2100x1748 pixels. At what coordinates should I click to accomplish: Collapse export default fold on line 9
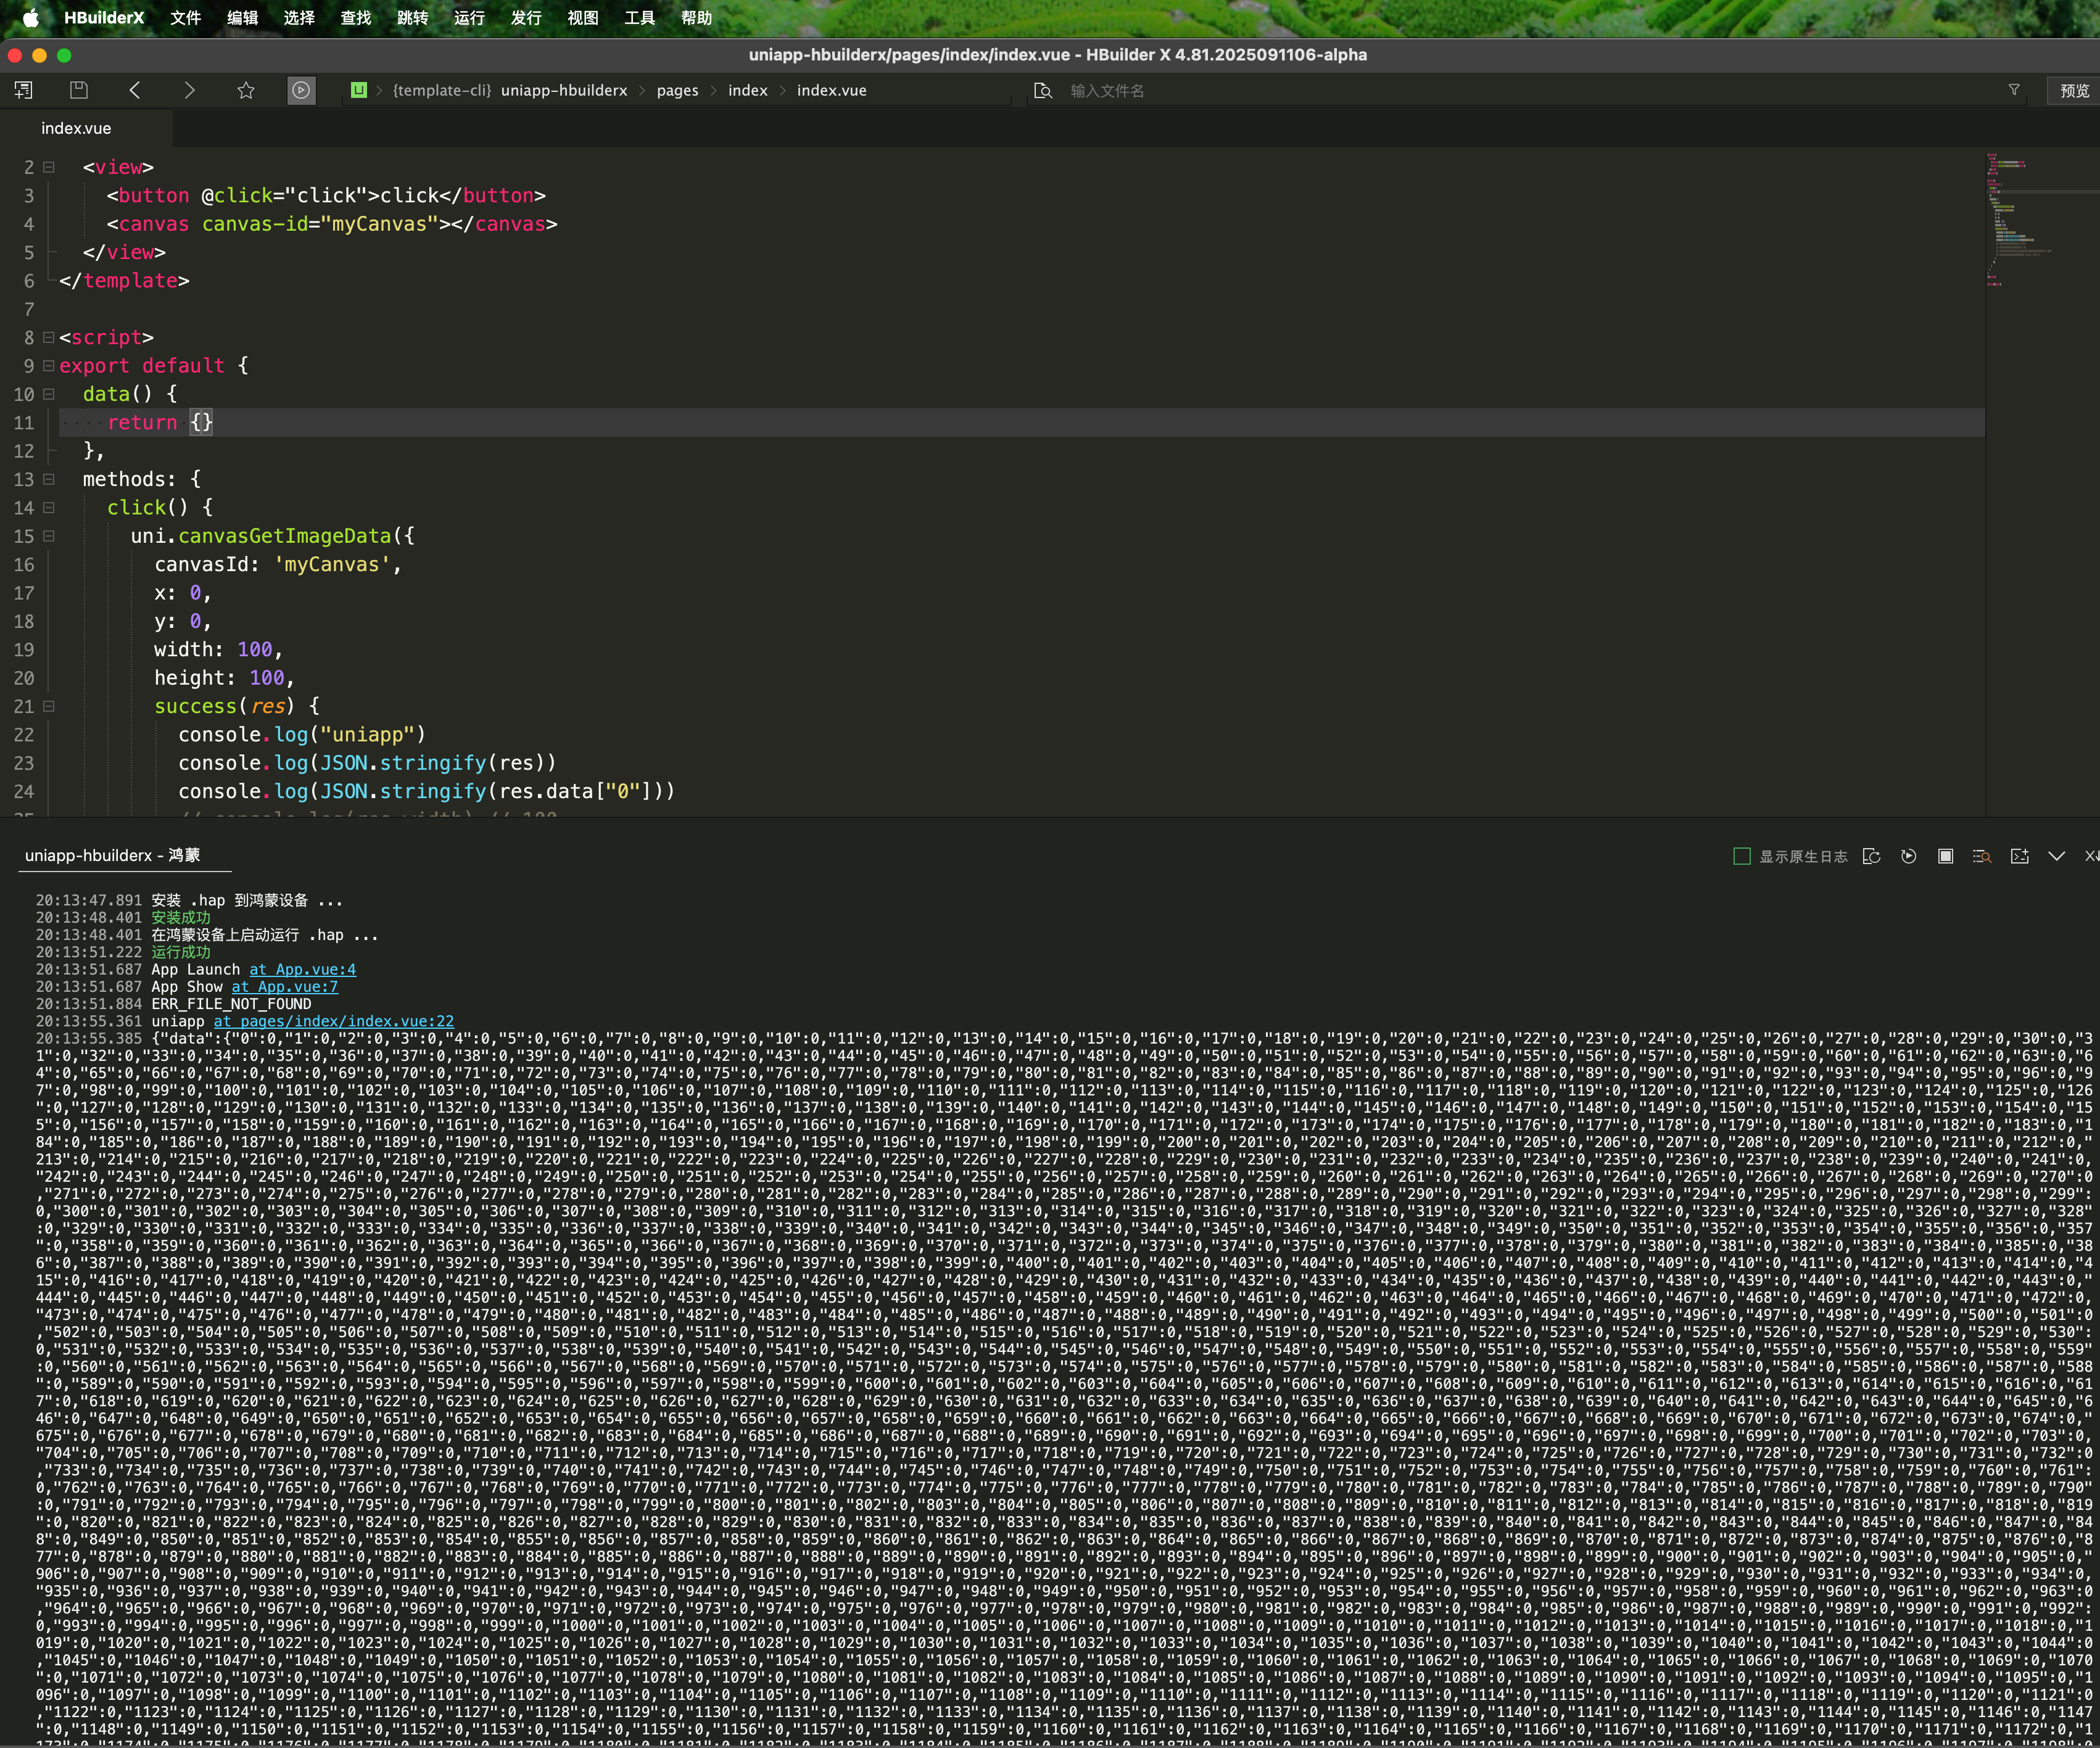pos(48,366)
